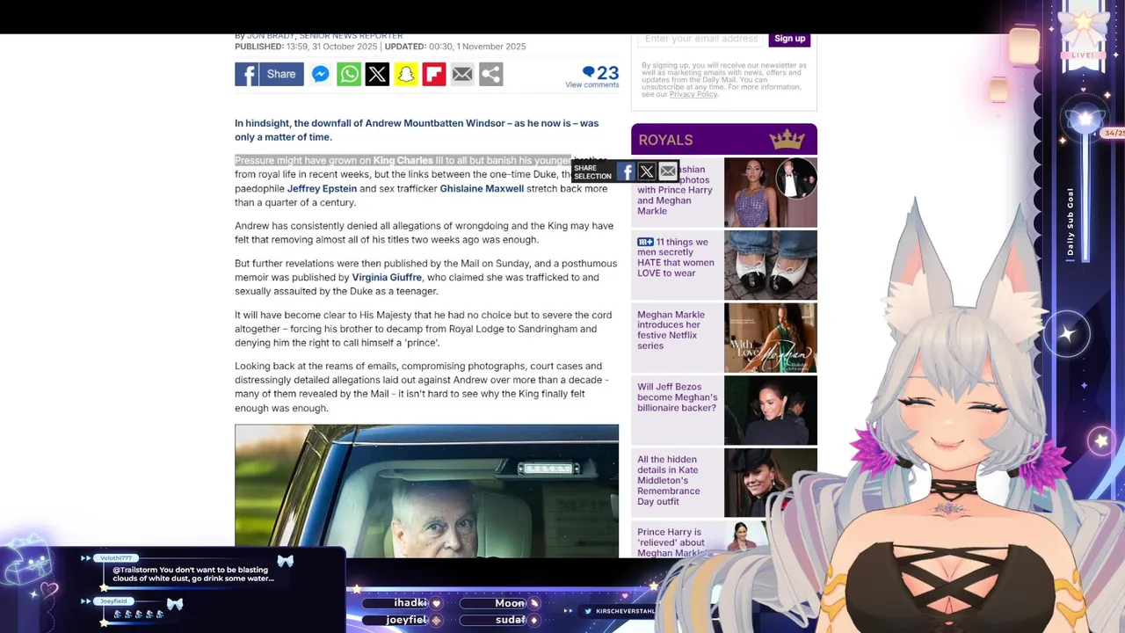
Task: Share article on Flipboard icon
Action: (x=434, y=75)
